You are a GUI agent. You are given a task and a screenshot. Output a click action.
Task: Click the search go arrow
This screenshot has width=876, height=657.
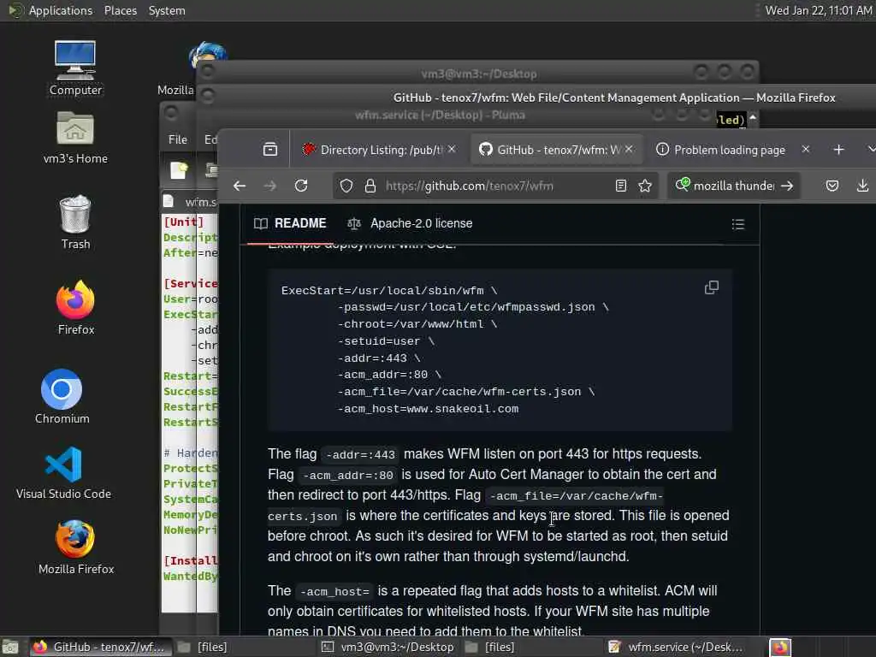tap(787, 186)
